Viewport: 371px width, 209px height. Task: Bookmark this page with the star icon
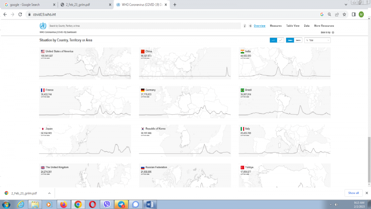coord(344,14)
